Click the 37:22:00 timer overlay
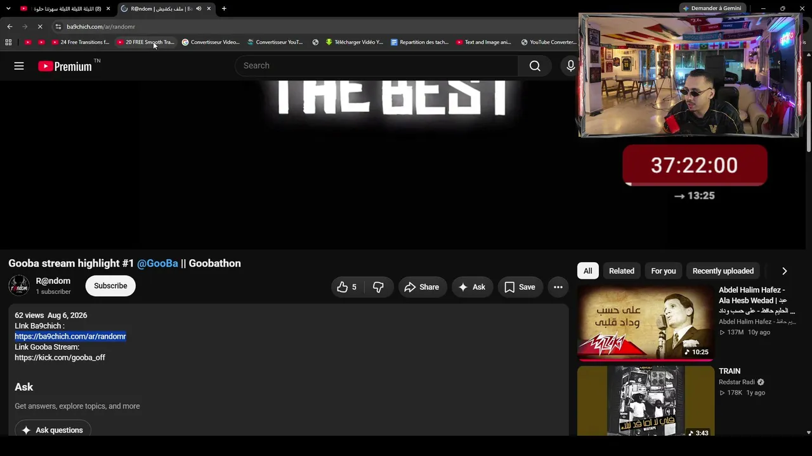The width and height of the screenshot is (812, 456). click(694, 165)
